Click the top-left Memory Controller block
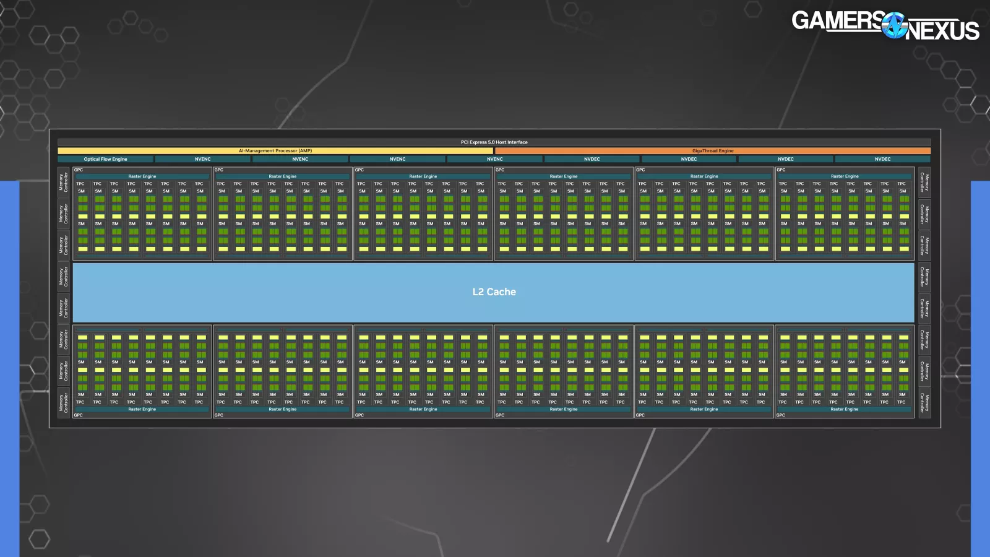 (63, 182)
